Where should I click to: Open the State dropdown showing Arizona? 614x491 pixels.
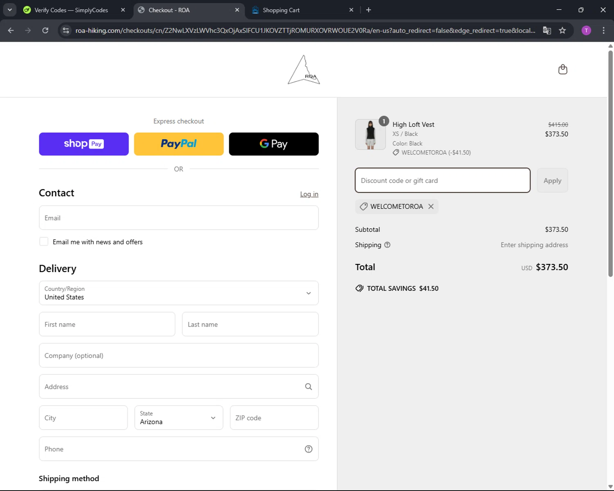(x=179, y=418)
